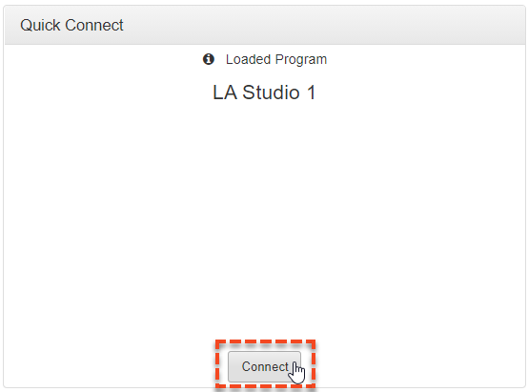This screenshot has height=392, width=528.
Task: Select the Loaded Program label text
Action: (276, 59)
